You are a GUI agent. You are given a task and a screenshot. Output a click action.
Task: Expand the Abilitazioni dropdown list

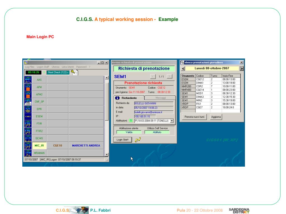tap(172, 121)
